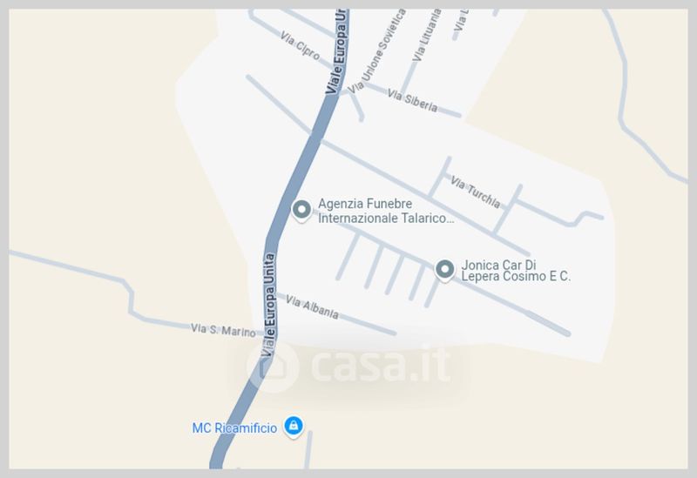This screenshot has width=697, height=478.
Task: Click the Via Albania street label
Action: tap(312, 307)
